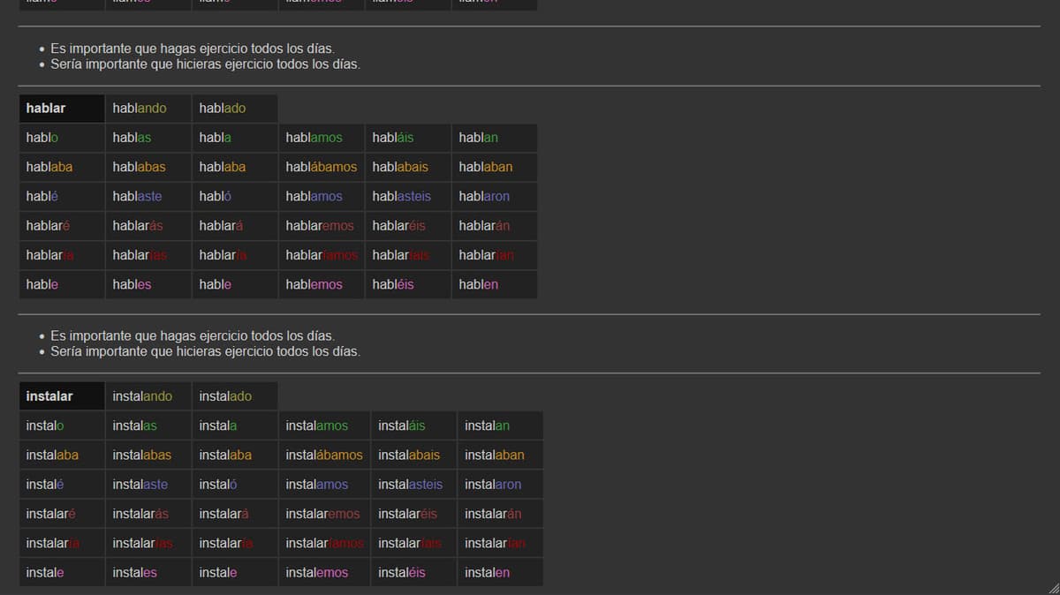Select the "hablemos" subjunctive cell
1060x595 pixels.
coord(322,284)
